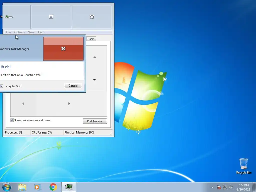Screen dimensions: 256x192
Task: Click the End Process button
Action: (95, 121)
